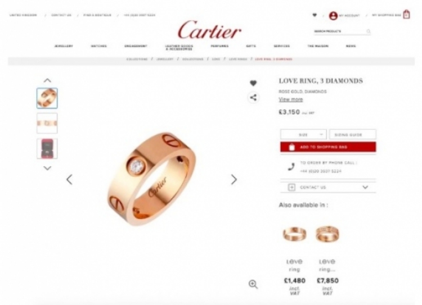Viewport: 422px width, 305px height.
Task: Open My Account profile icon
Action: (333, 16)
